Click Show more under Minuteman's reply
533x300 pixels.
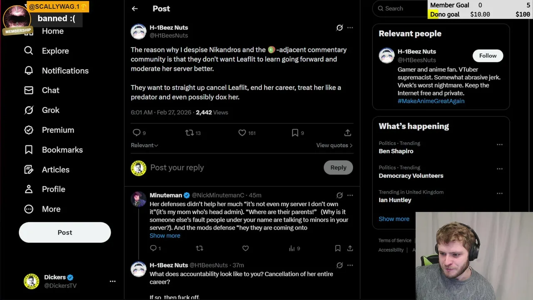pyautogui.click(x=165, y=236)
